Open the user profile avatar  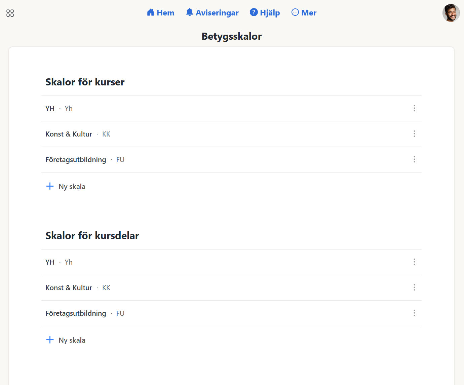click(x=451, y=13)
